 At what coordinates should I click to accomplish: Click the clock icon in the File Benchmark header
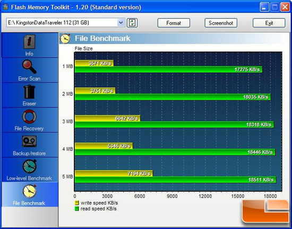point(65,39)
